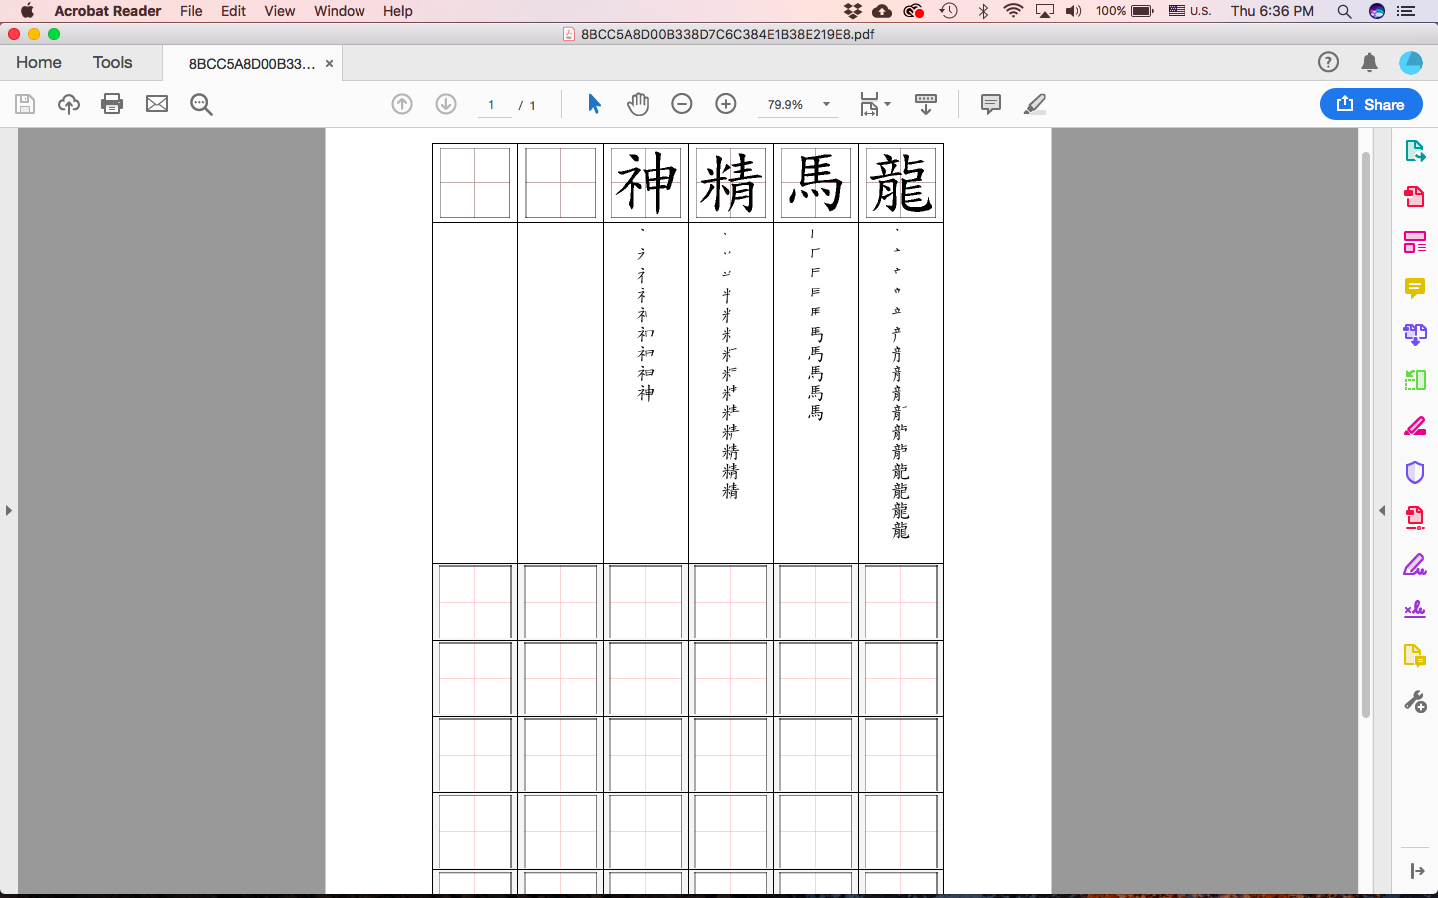1438x898 pixels.
Task: Select the Hand pan tool
Action: pos(638,104)
